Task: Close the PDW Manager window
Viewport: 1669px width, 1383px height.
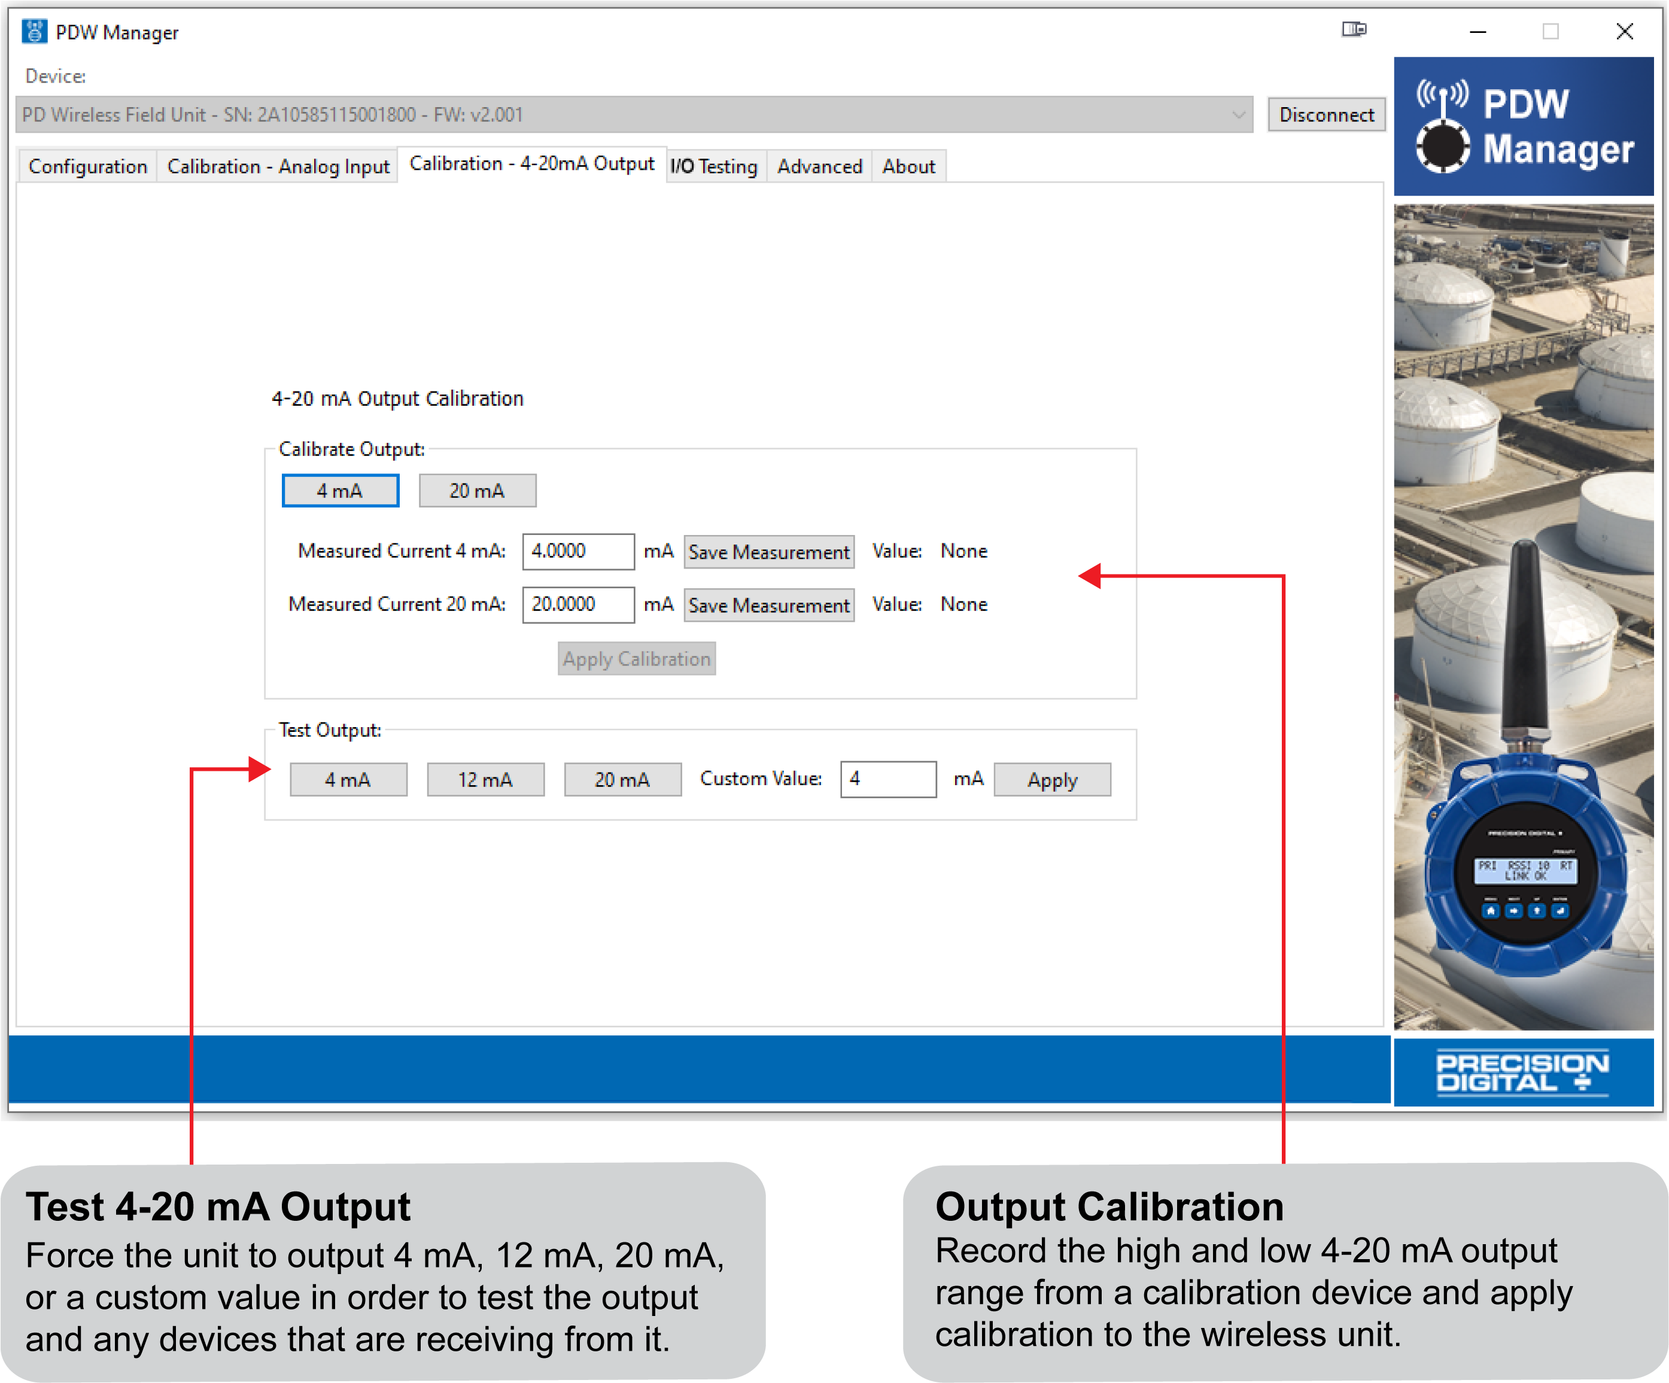Action: click(1625, 32)
